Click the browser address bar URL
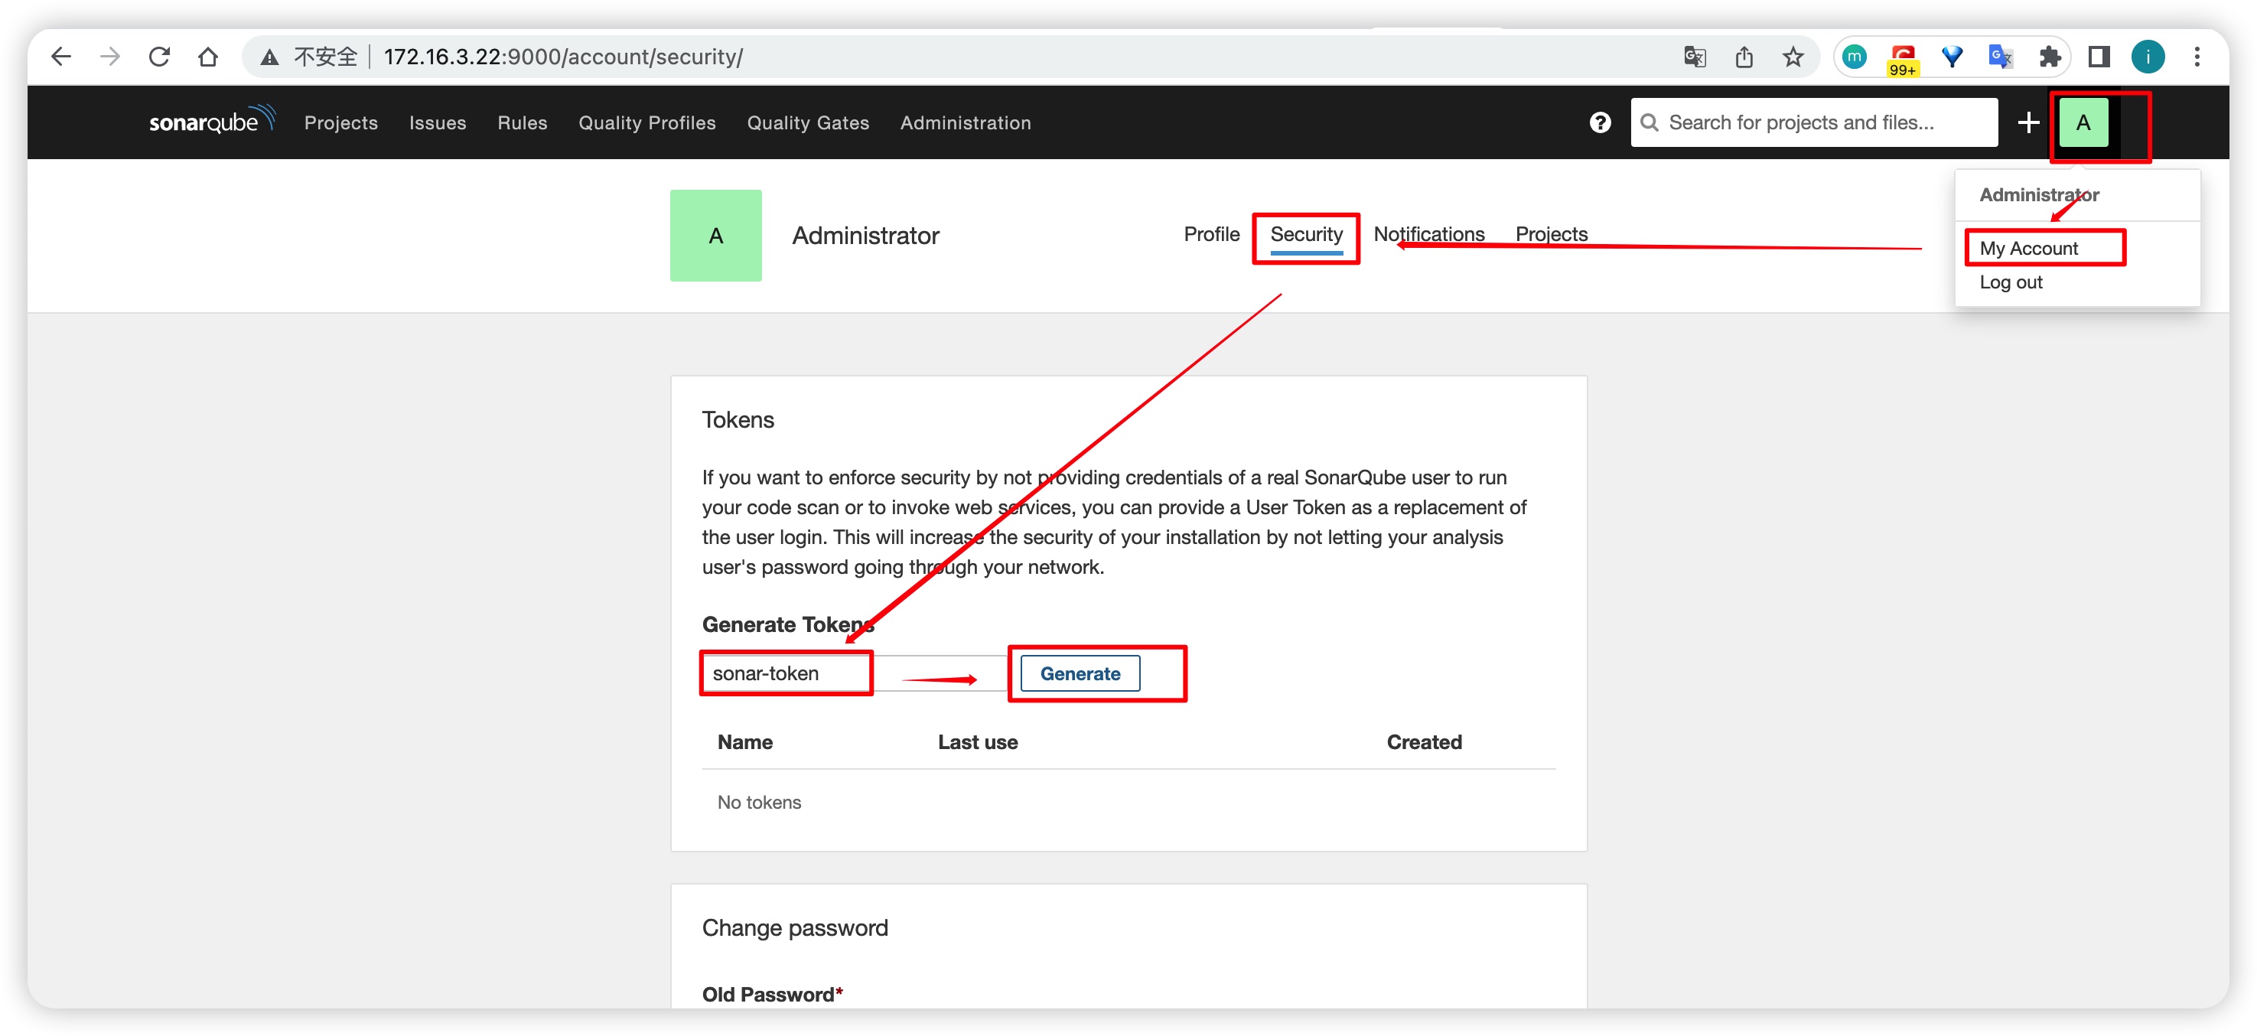This screenshot has width=2257, height=1036. pyautogui.click(x=562, y=57)
